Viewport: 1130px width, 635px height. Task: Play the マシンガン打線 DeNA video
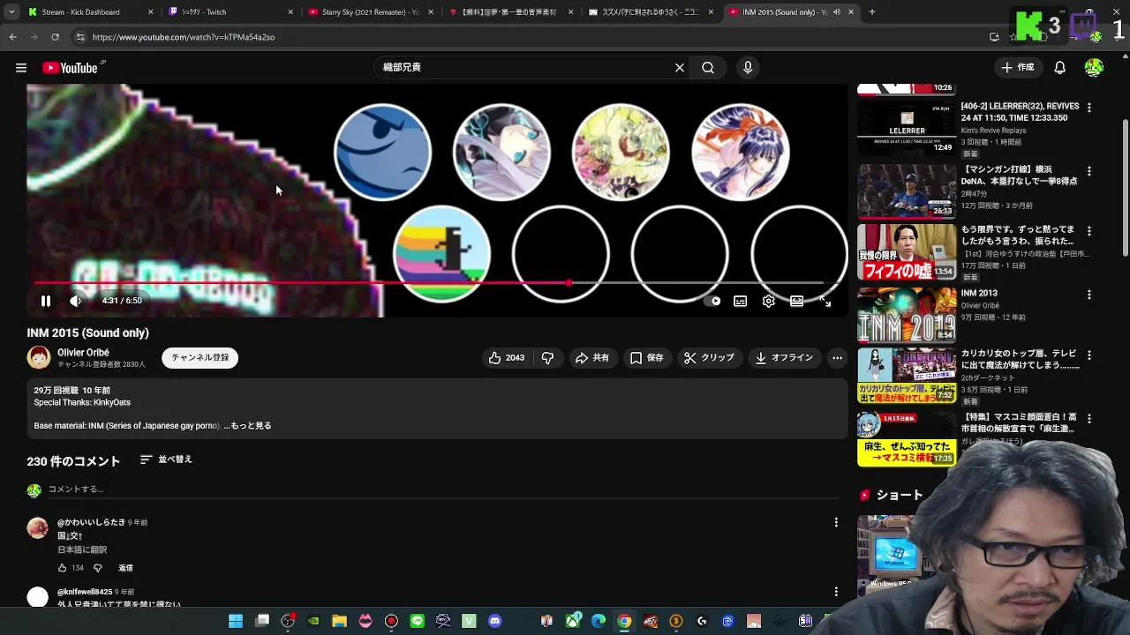pos(907,190)
